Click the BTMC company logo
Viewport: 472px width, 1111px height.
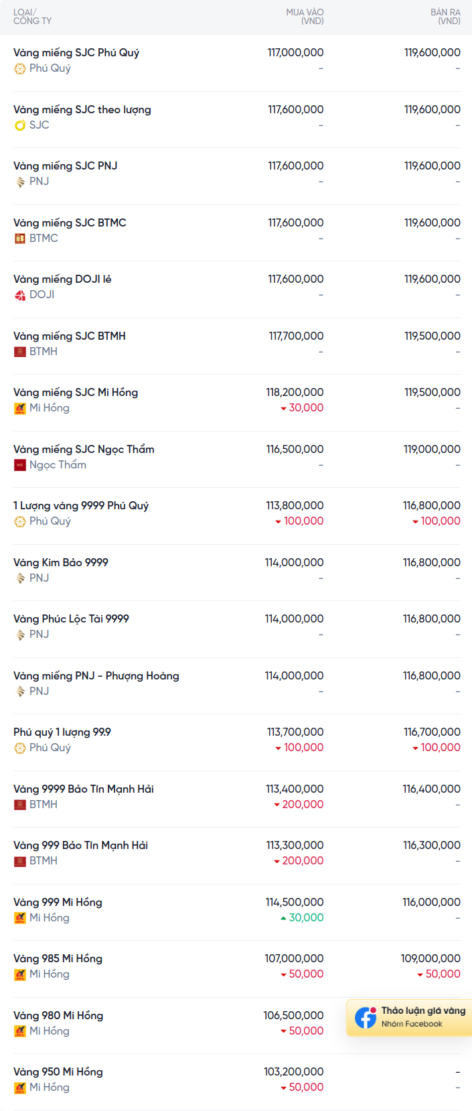(20, 238)
